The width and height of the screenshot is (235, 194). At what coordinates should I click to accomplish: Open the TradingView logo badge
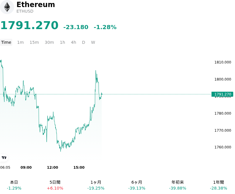pyautogui.click(x=4, y=158)
